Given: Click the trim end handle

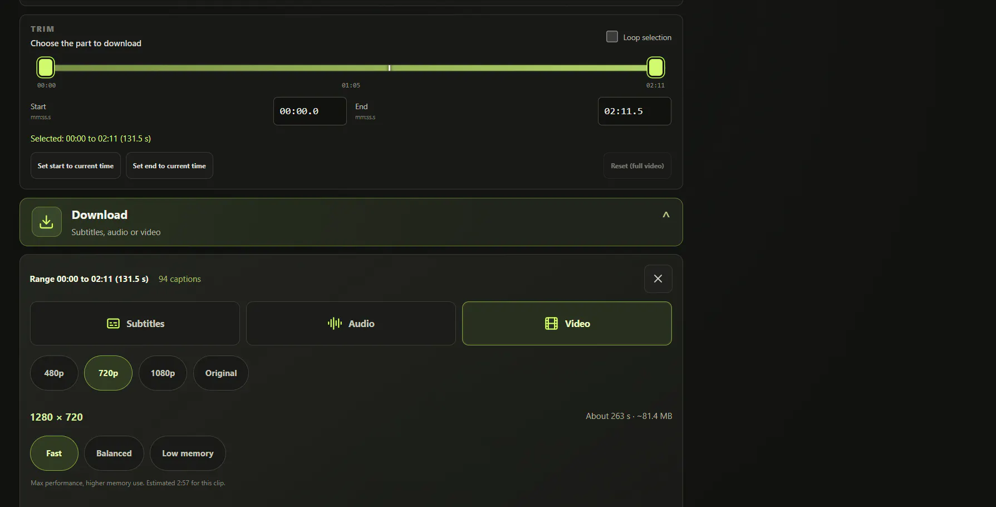Looking at the screenshot, I should 656,67.
